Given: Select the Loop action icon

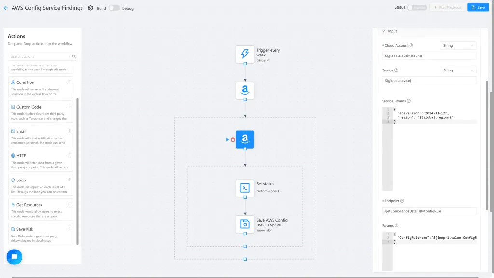Looking at the screenshot, I should coord(13,181).
